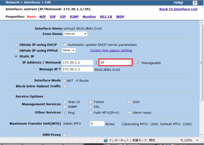Click Create new pppoe setting link

111,50
